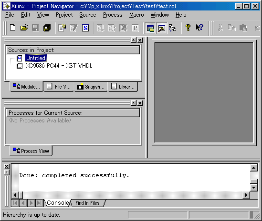Open the Library view tab

tap(123, 87)
